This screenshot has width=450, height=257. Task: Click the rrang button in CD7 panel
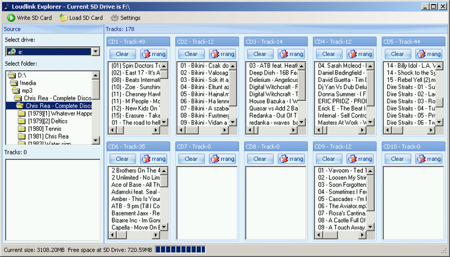pyautogui.click(x=222, y=159)
